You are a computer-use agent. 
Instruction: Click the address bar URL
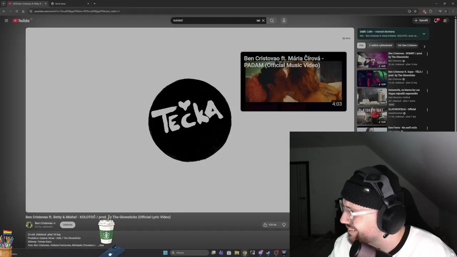click(x=77, y=11)
